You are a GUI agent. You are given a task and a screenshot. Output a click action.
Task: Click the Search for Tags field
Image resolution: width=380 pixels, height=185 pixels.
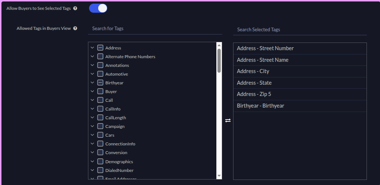coord(155,29)
